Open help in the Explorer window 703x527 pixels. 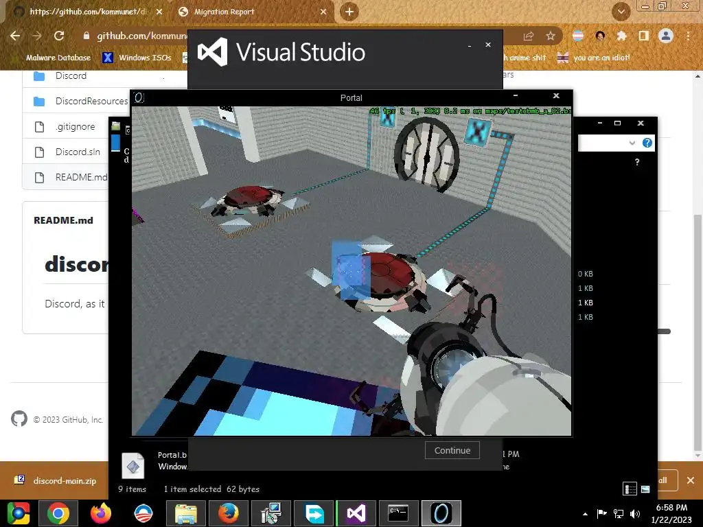(647, 143)
